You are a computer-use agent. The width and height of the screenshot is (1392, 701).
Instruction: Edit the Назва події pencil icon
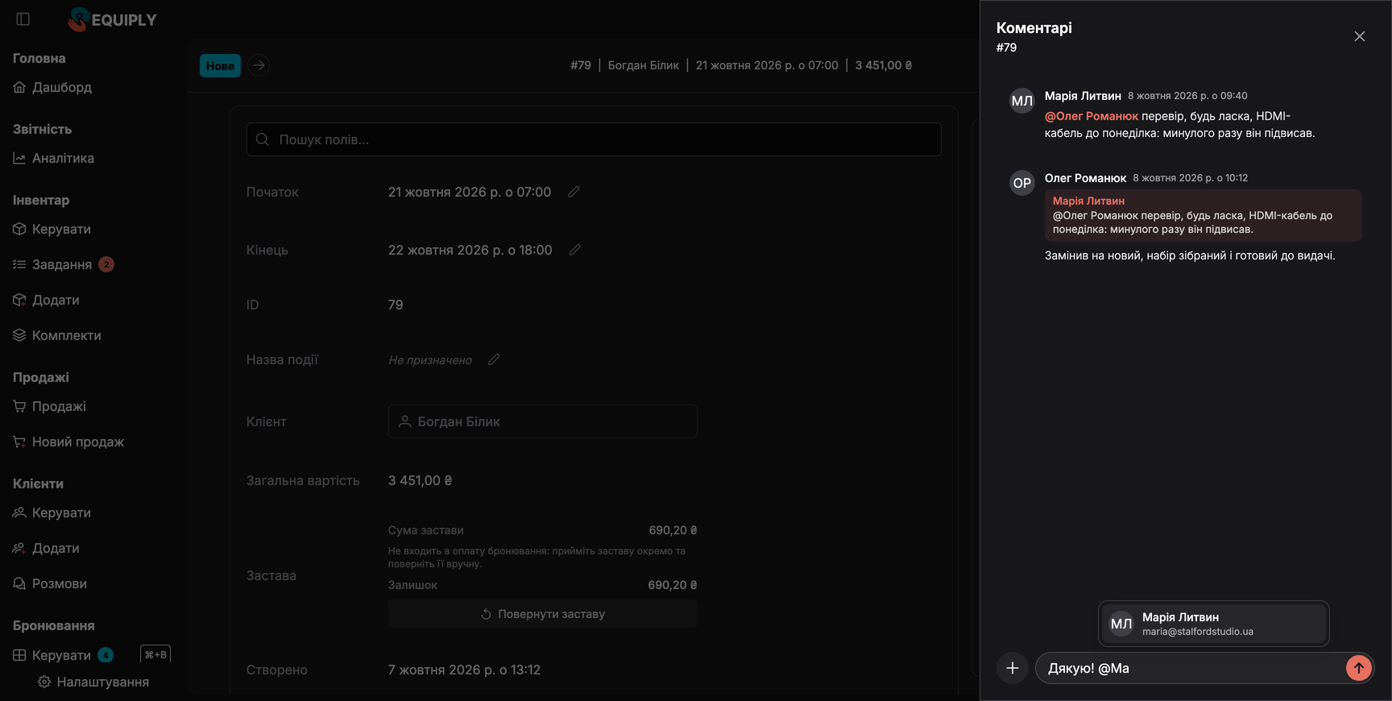coord(494,359)
